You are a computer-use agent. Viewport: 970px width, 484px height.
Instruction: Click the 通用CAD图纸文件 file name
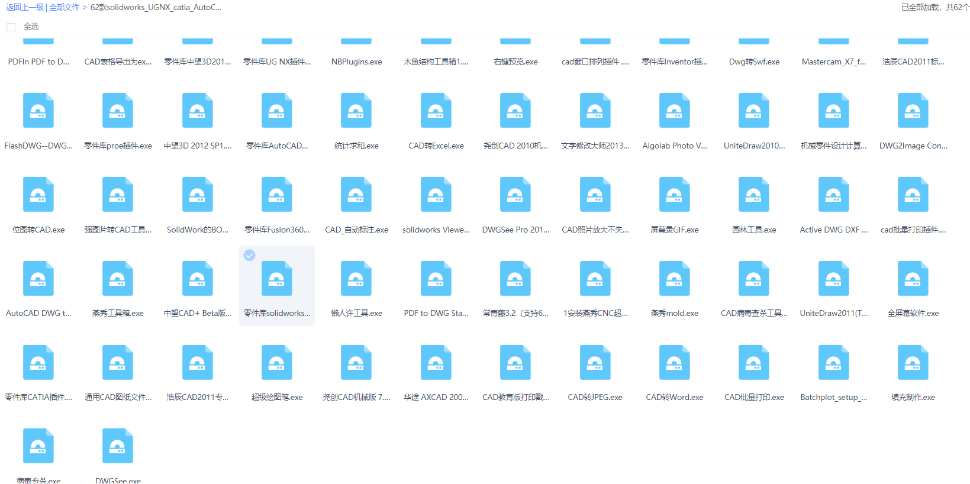tap(118, 397)
